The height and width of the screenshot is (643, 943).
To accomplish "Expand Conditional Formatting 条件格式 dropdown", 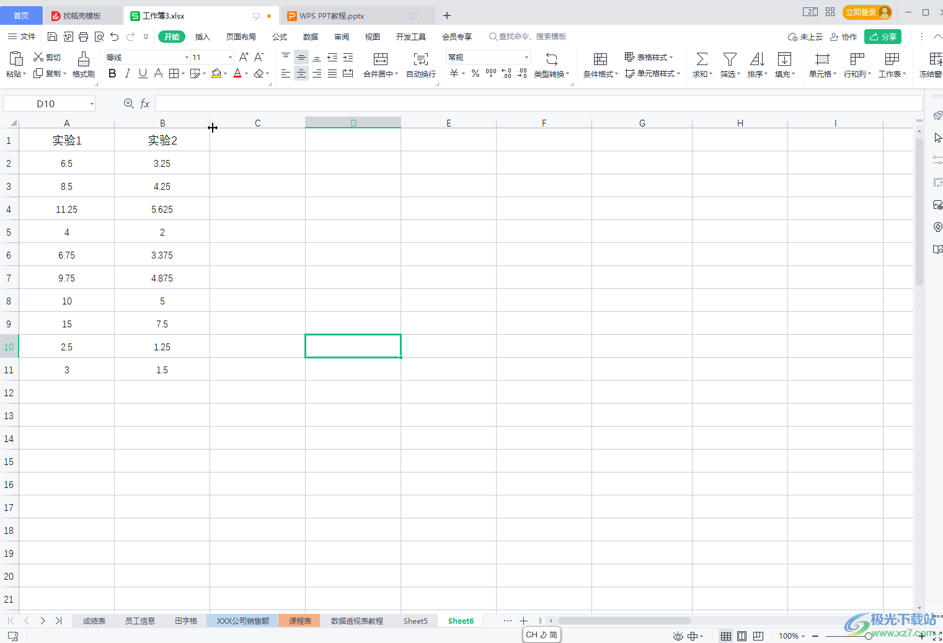I will pos(616,74).
